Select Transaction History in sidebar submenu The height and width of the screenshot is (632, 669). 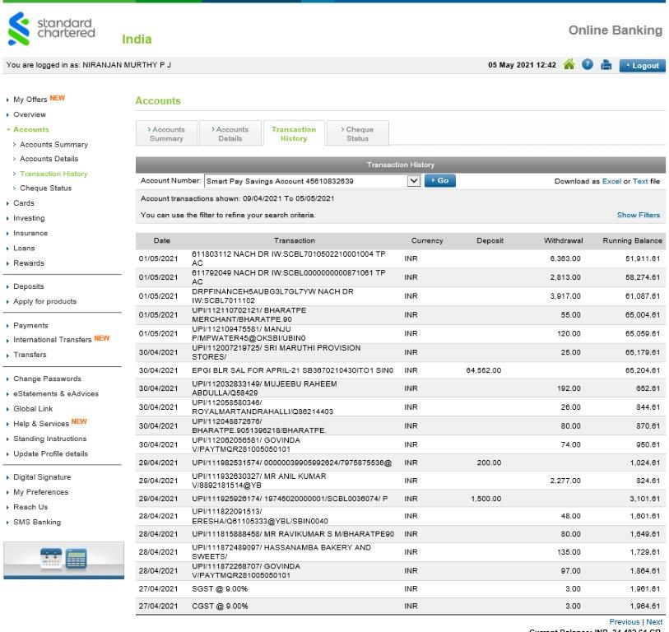point(53,174)
